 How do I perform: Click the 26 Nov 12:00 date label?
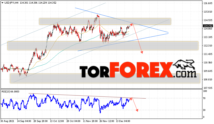click(x=106, y=121)
